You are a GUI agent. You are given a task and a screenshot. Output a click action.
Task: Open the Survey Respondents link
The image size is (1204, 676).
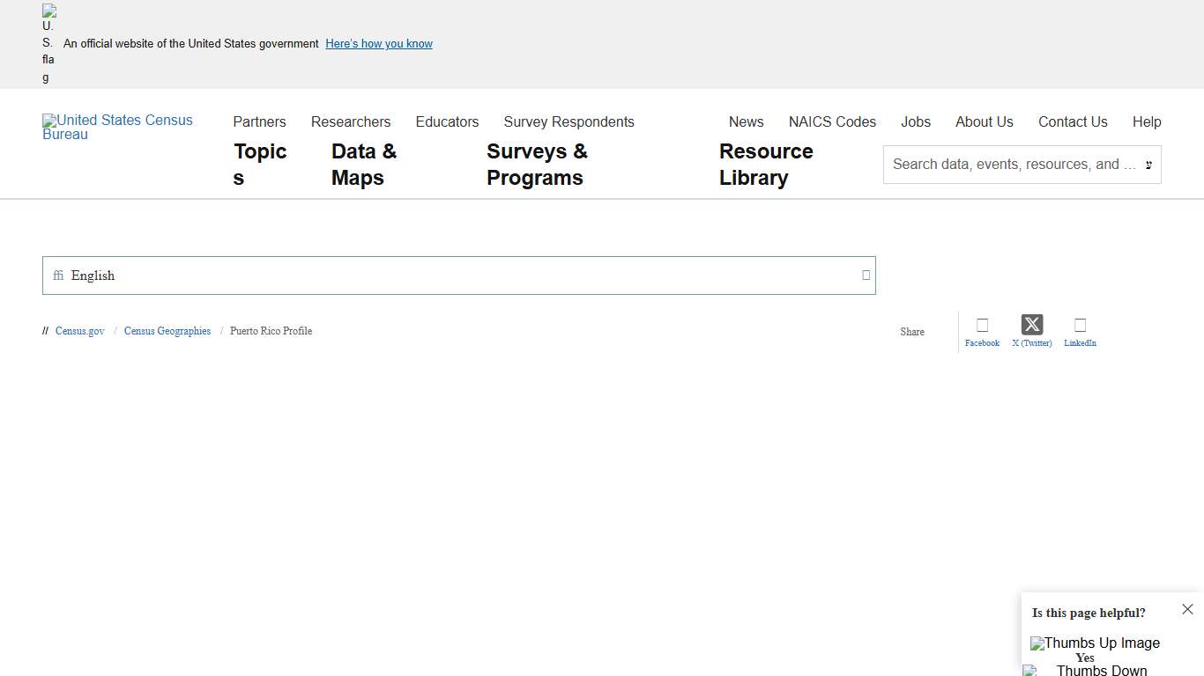tap(569, 122)
